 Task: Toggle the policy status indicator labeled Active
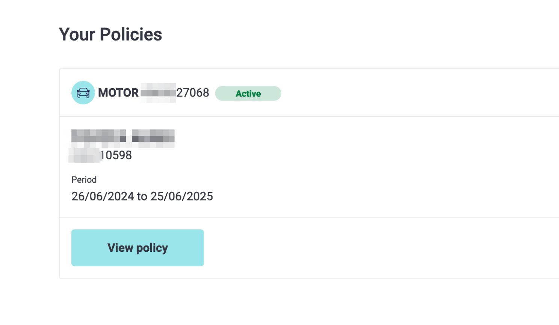[248, 93]
